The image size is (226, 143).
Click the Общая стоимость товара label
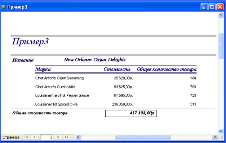(40, 113)
